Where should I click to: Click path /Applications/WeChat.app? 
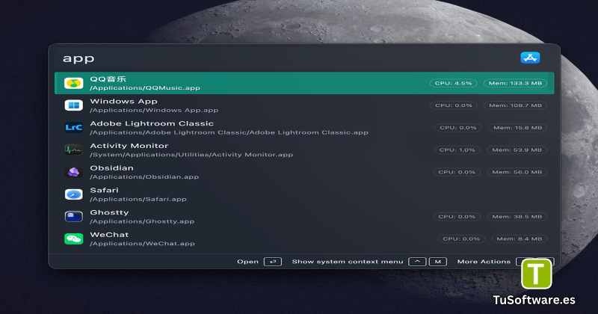click(142, 244)
